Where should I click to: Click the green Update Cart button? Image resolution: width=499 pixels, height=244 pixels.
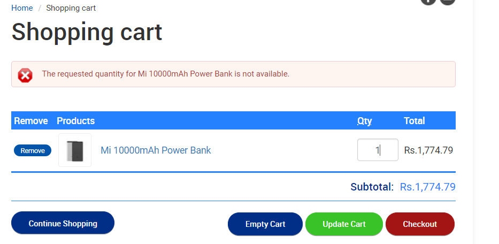pos(344,224)
